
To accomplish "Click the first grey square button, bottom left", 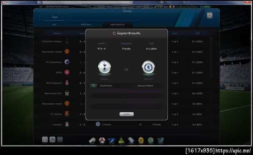I will [45, 139].
